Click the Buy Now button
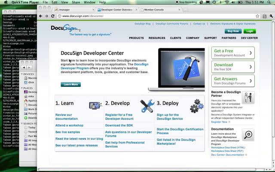The image size is (275, 172). pos(233,31)
